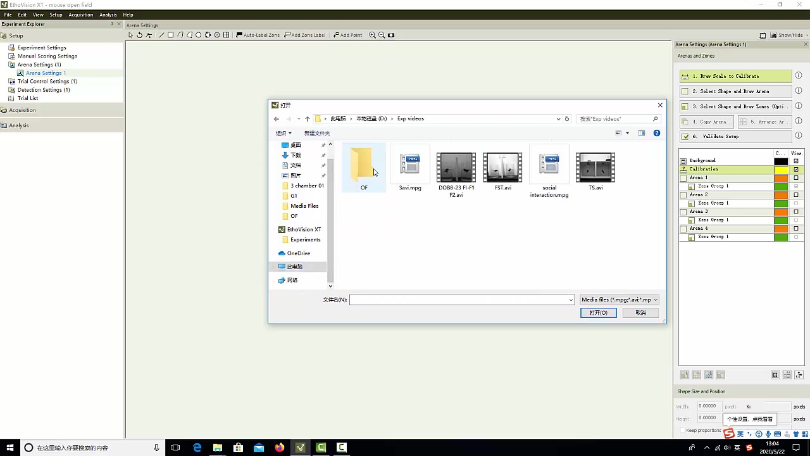Screen dimensions: 810x456
Task: Click the refresh icon beside address bar
Action: [567, 118]
